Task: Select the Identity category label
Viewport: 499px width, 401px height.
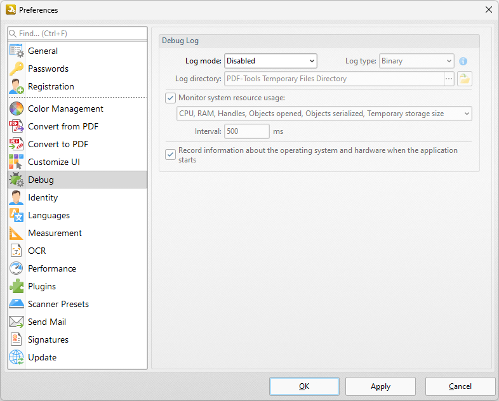Action: [x=43, y=198]
